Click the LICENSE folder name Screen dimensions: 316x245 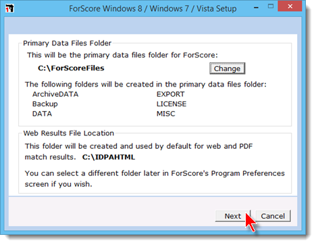click(172, 104)
